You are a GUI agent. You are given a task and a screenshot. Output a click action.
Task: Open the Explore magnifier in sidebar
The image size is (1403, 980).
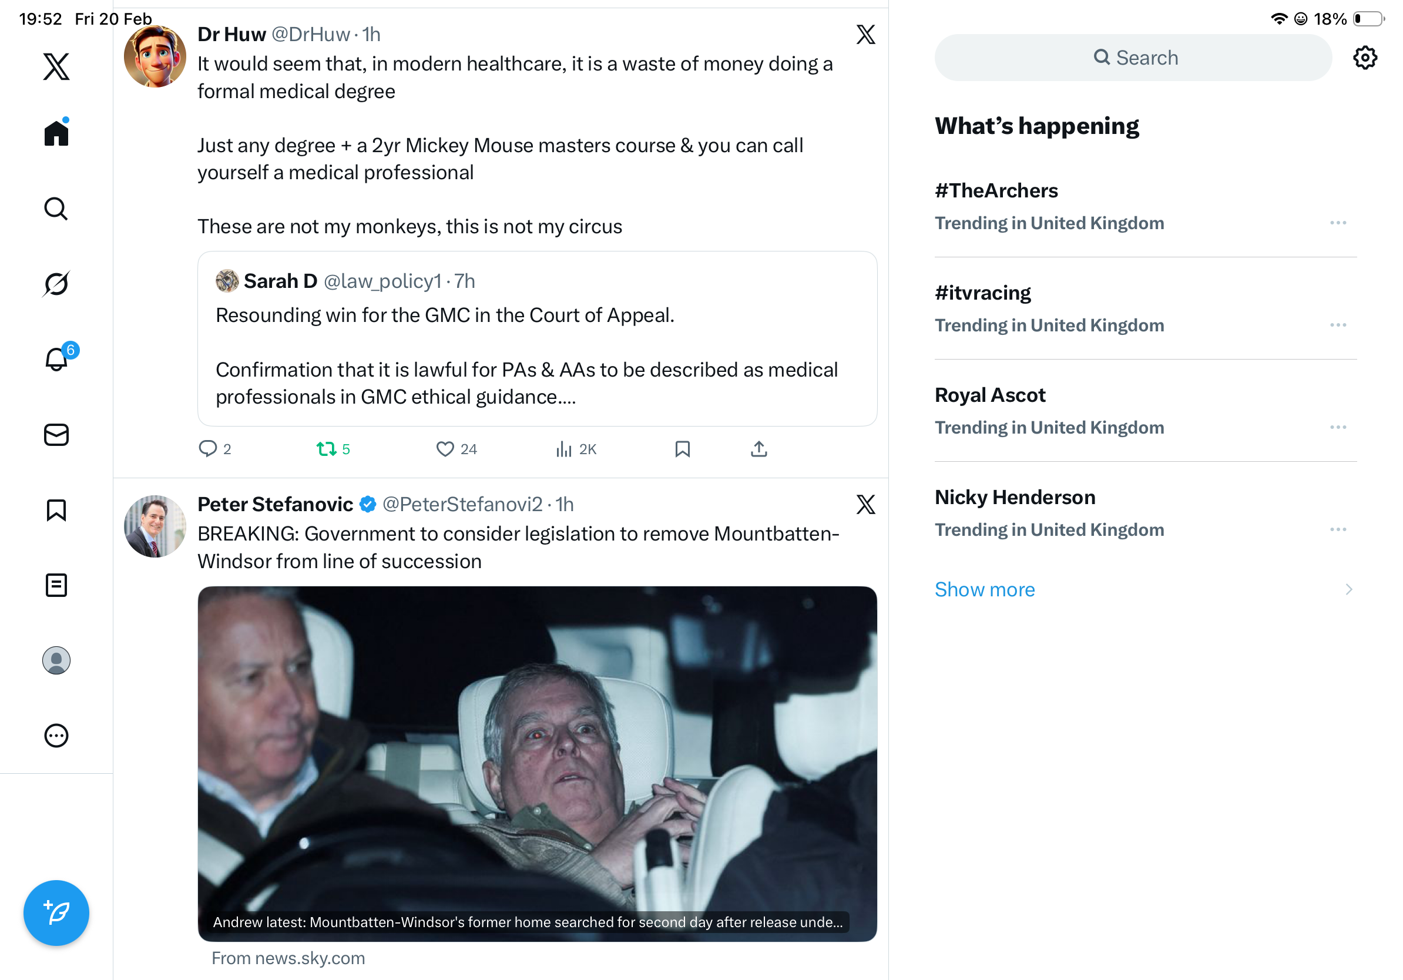coord(56,209)
